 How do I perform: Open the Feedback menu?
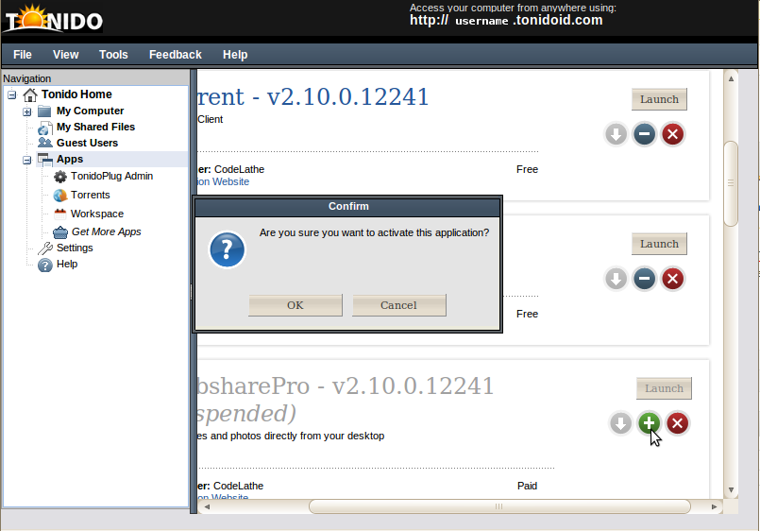[175, 55]
